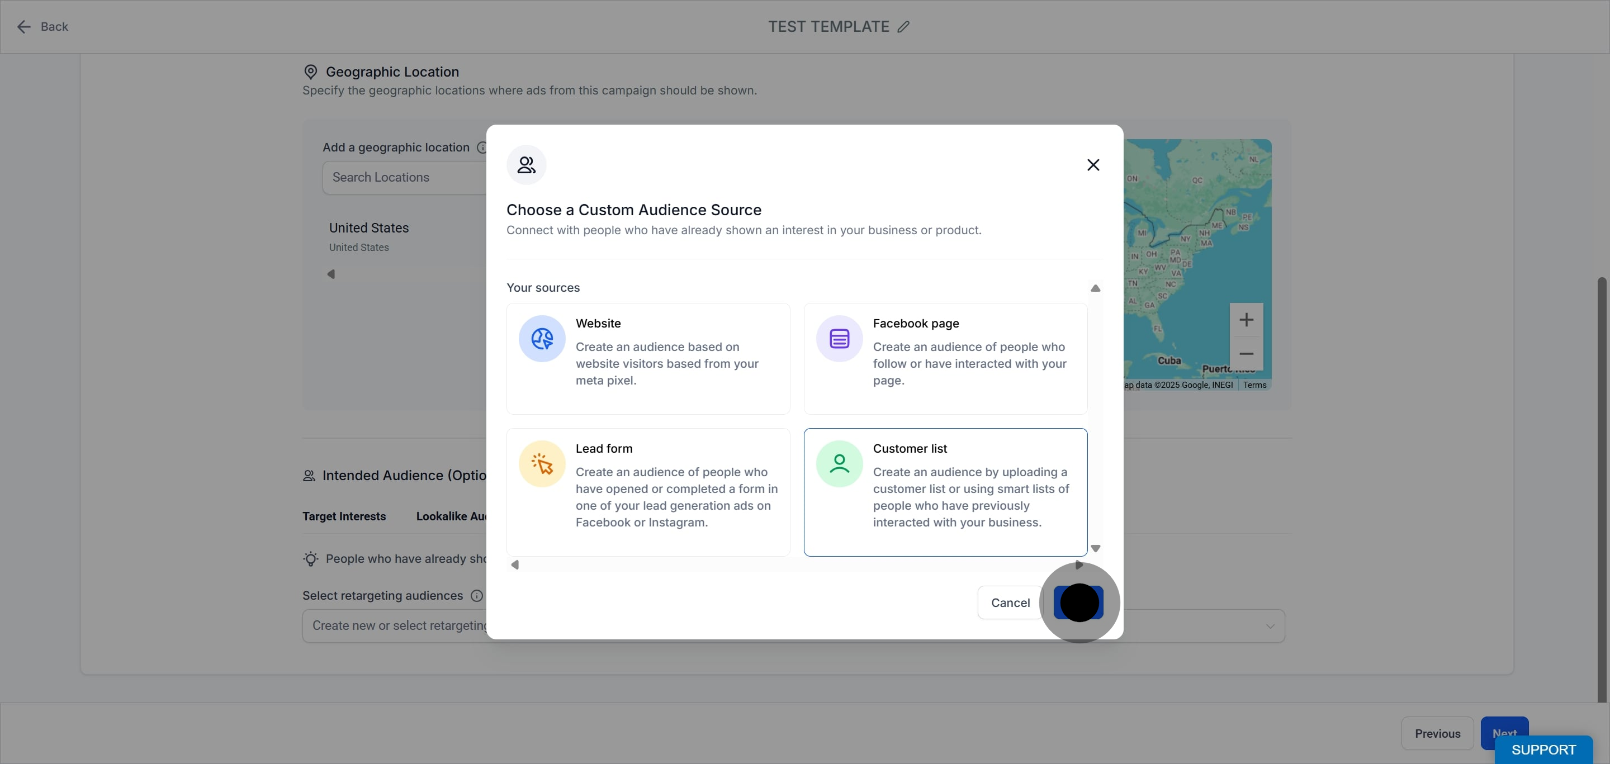Click the Geographic Location pin icon

(311, 72)
